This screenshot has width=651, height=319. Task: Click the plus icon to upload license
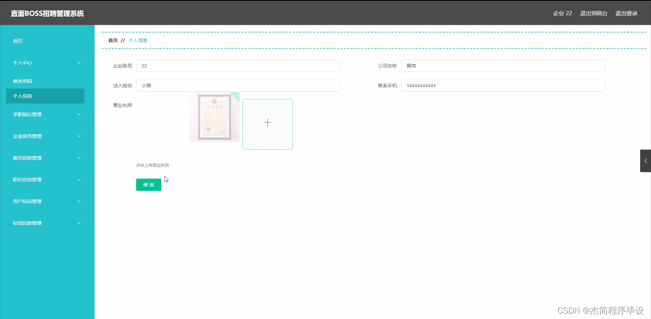pyautogui.click(x=267, y=122)
